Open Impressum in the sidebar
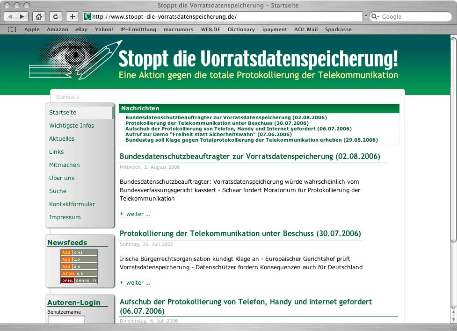 click(65, 217)
